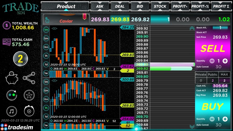
Task: Select 5m timeframe on lower chart
Action: [46, 90]
